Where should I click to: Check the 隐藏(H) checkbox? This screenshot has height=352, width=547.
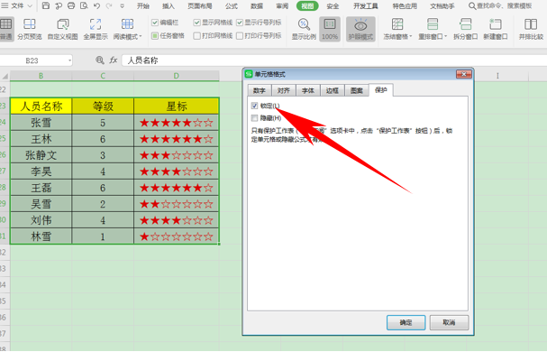[254, 118]
